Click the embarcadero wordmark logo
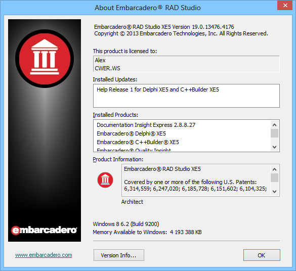The width and height of the screenshot is (296, 271). pos(44,230)
